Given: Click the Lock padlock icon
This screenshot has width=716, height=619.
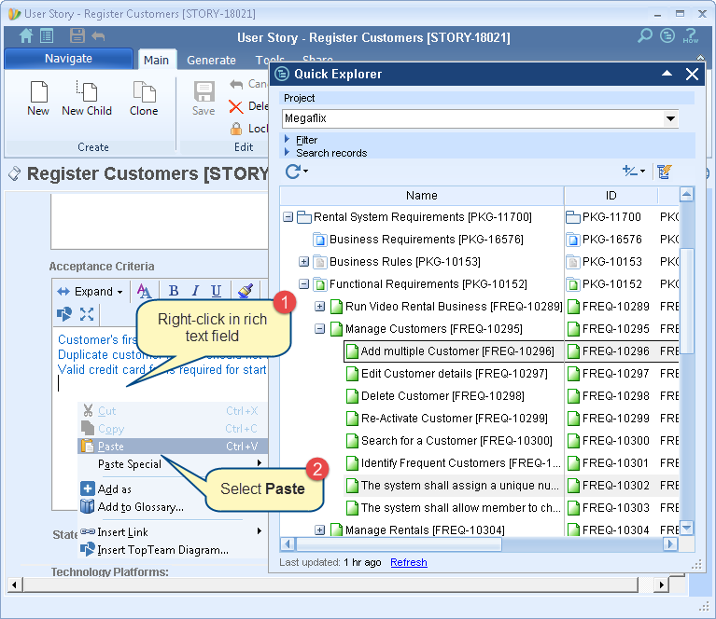Looking at the screenshot, I should [236, 129].
